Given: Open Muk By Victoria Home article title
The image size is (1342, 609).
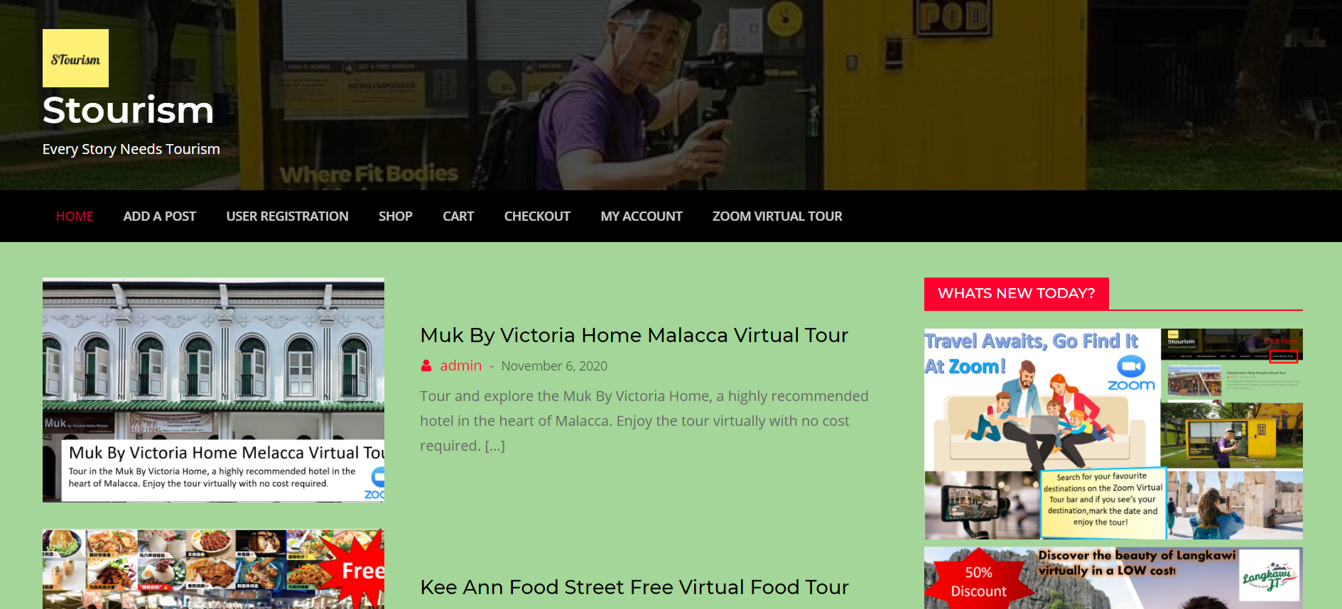Looking at the screenshot, I should pos(634,335).
